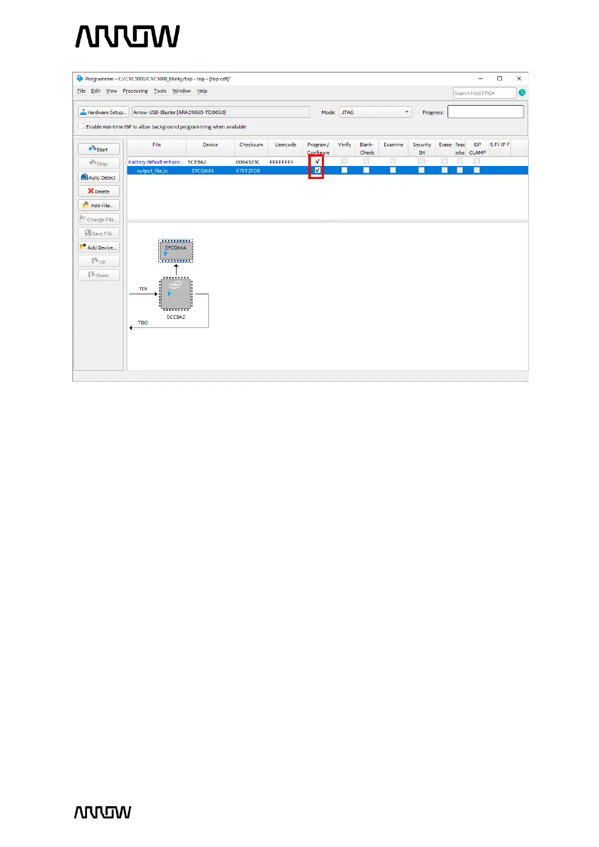
Task: Open the View menu
Action: tap(111, 91)
